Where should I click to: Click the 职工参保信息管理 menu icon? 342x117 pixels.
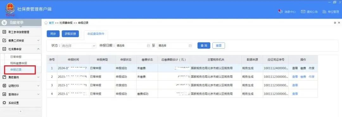4,32
